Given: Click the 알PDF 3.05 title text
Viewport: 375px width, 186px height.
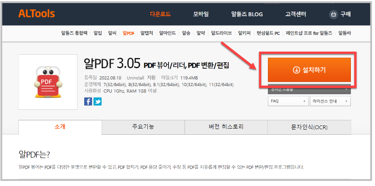Looking at the screenshot, I should [x=112, y=64].
